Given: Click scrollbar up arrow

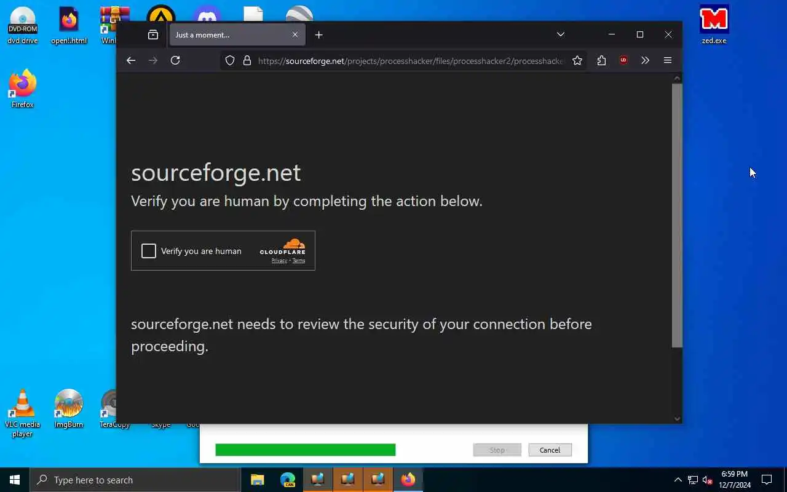Looking at the screenshot, I should tap(677, 78).
